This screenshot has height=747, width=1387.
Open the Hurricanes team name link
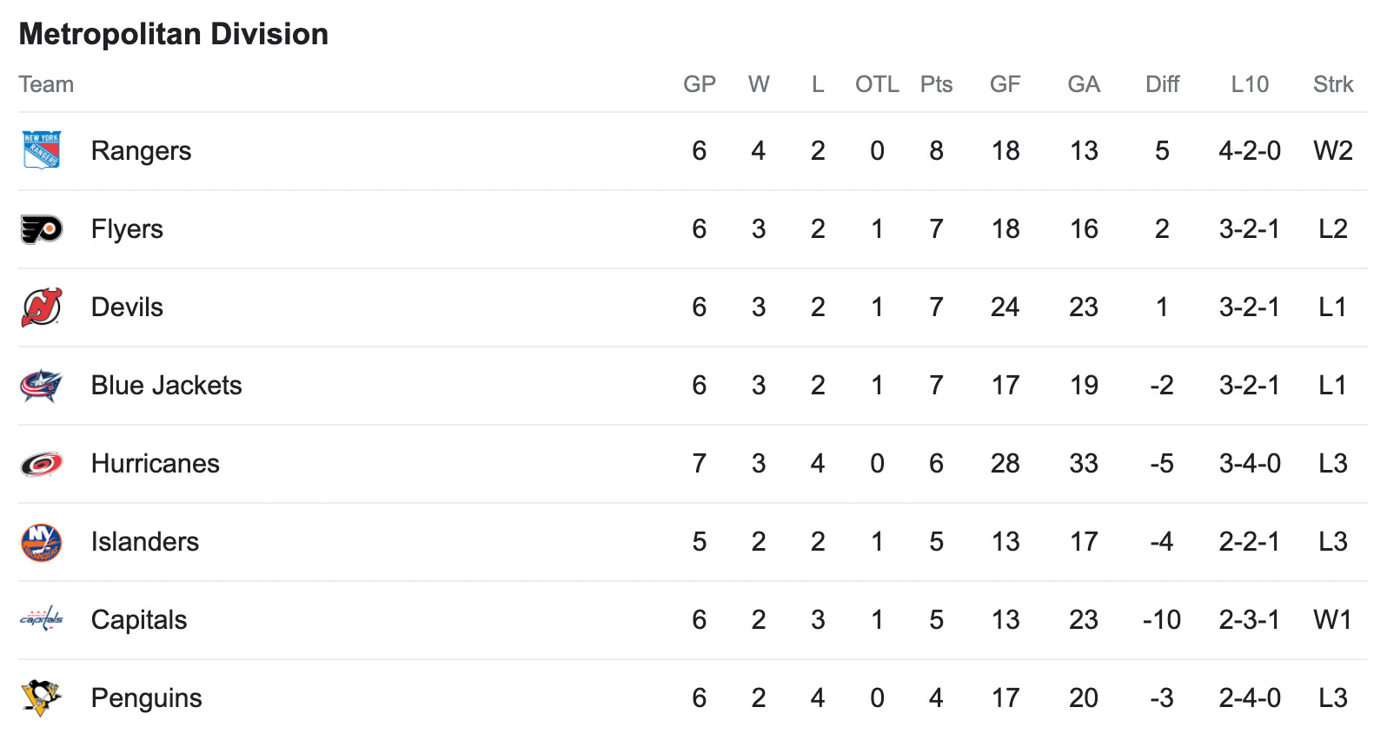click(x=155, y=464)
